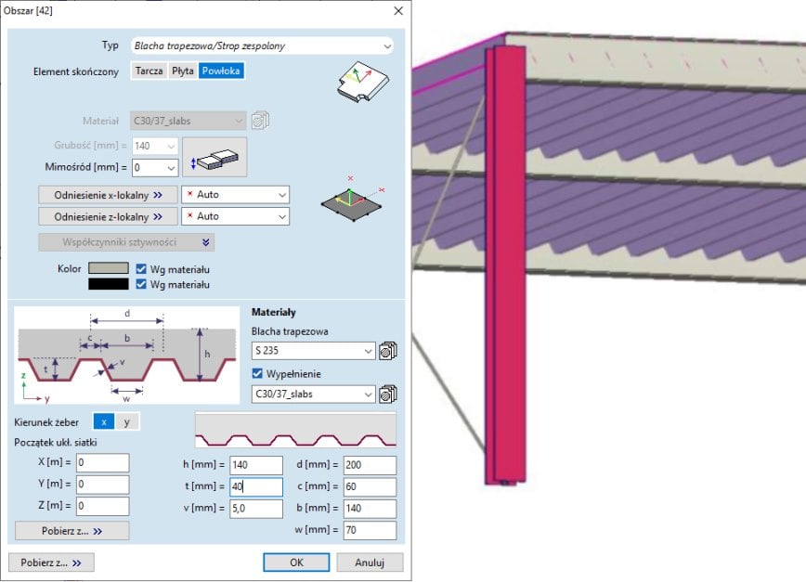The width and height of the screenshot is (806, 582).
Task: Disable the Wypełnienie checkbox
Action: tap(259, 373)
